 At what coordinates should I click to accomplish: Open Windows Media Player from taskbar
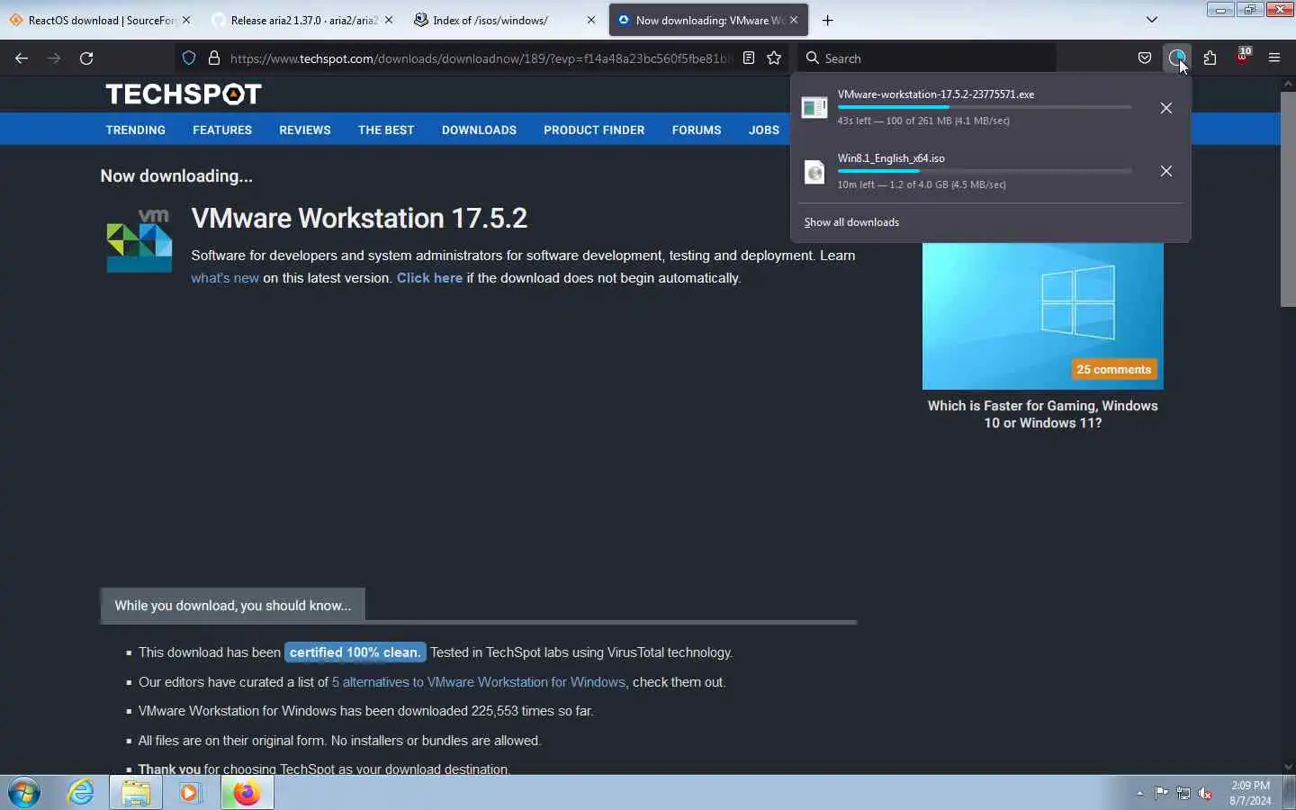click(191, 793)
